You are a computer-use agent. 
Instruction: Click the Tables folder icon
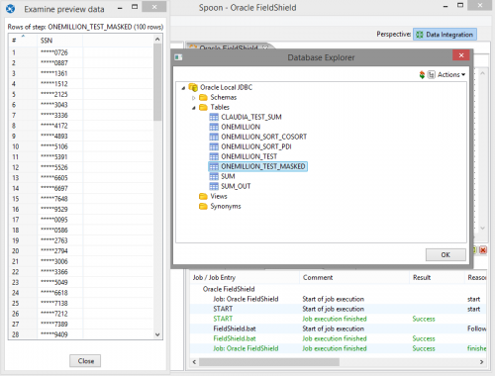(x=203, y=107)
